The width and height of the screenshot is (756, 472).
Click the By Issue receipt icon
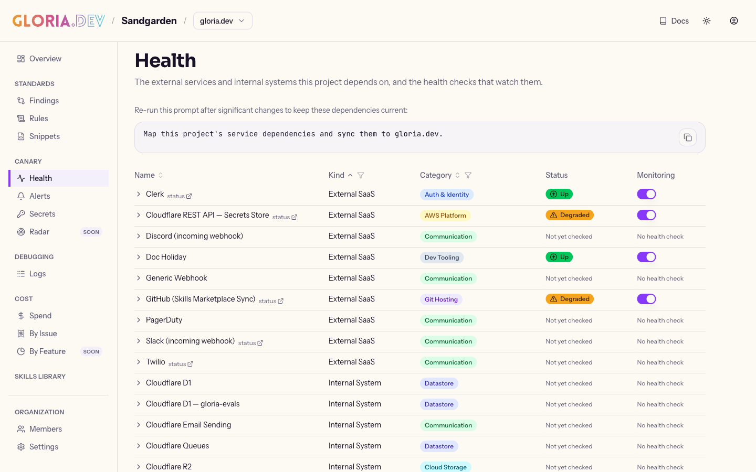pos(21,334)
